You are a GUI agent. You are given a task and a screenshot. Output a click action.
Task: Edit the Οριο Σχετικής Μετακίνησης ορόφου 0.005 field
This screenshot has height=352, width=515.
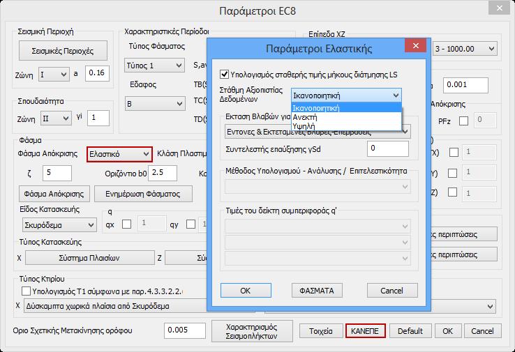185,330
